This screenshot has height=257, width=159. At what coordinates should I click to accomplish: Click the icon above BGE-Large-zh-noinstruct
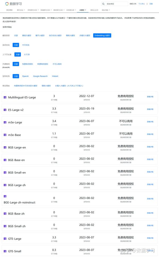[5, 196]
